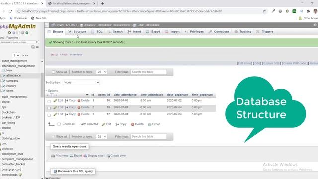The image size is (318, 179).
Task: Click the Copy icon for row id 2
Action: tap(66, 107)
